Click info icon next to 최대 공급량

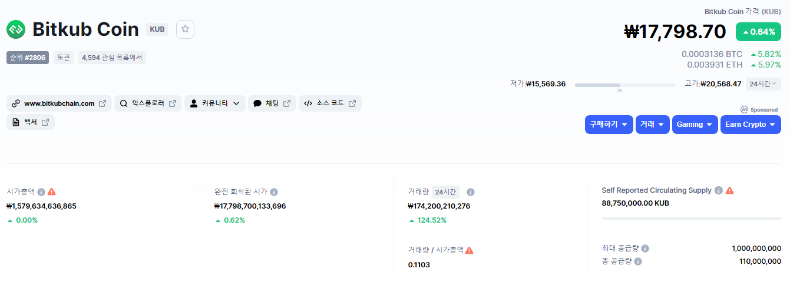(645, 249)
